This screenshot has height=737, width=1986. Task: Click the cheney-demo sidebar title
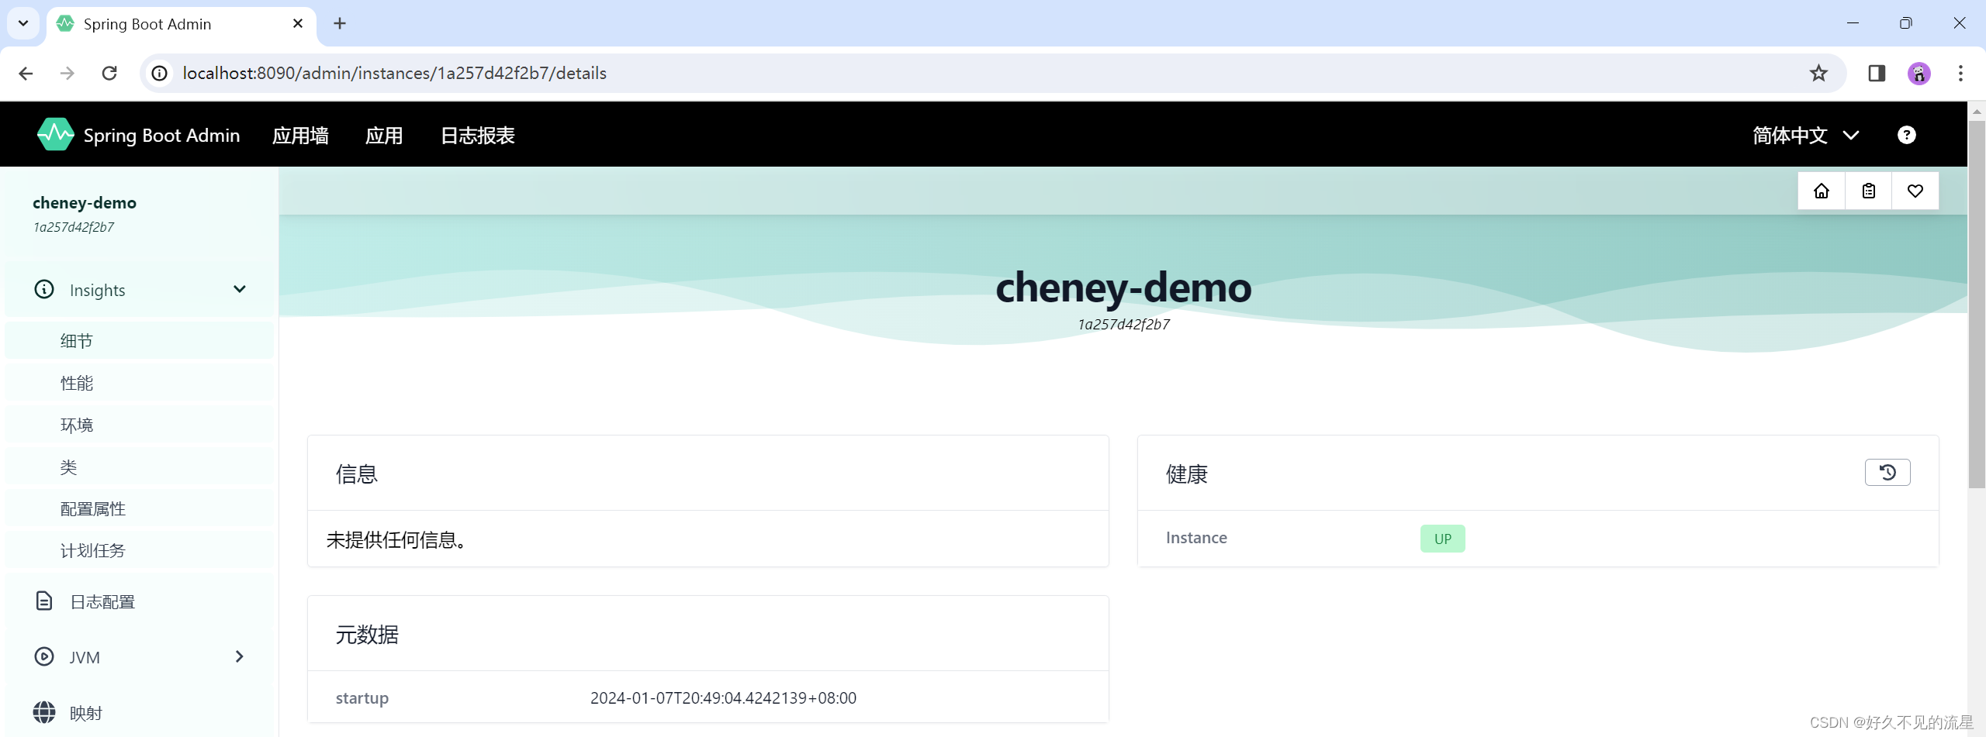[85, 202]
